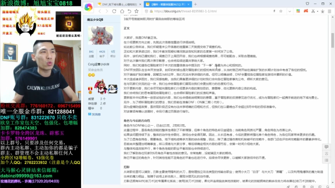
Task: Open the browser home page
Action: click(122, 11)
